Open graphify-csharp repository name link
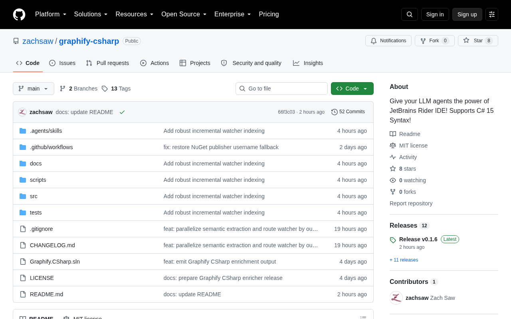Viewport: 511px width, 319px height. pyautogui.click(x=89, y=41)
